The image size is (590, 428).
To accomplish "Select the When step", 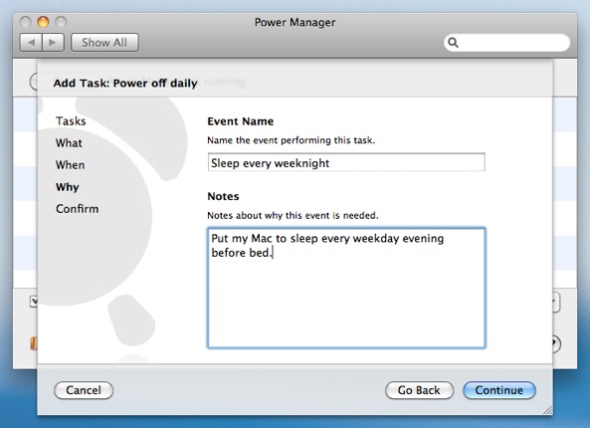I will [x=70, y=165].
